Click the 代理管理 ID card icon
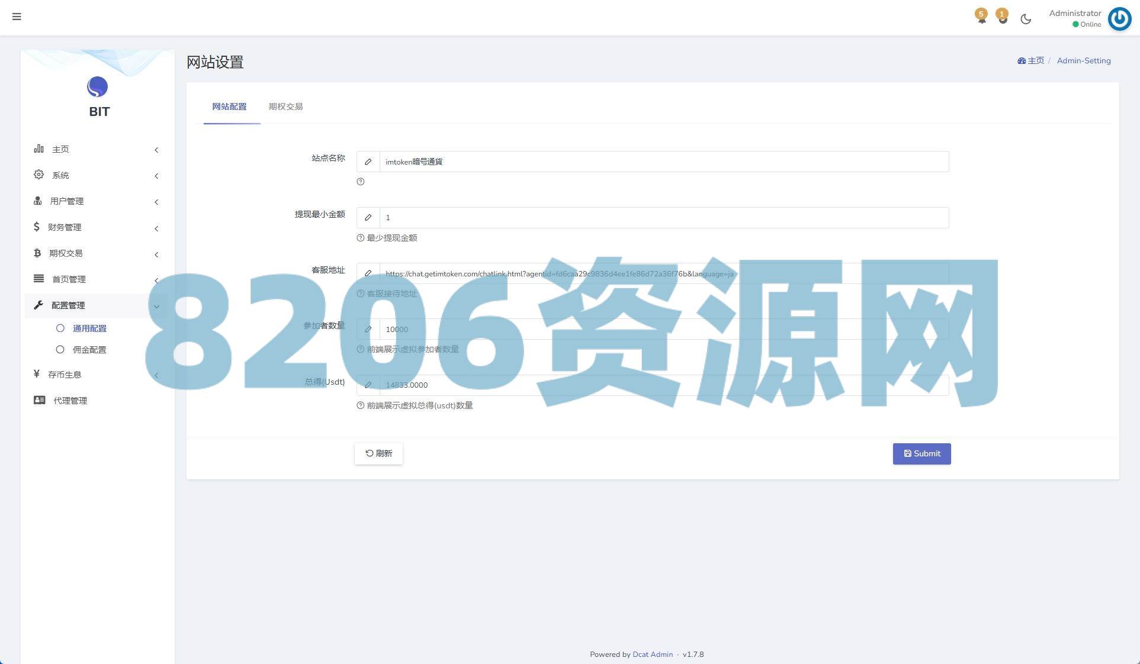Viewport: 1140px width, 664px height. 39,401
